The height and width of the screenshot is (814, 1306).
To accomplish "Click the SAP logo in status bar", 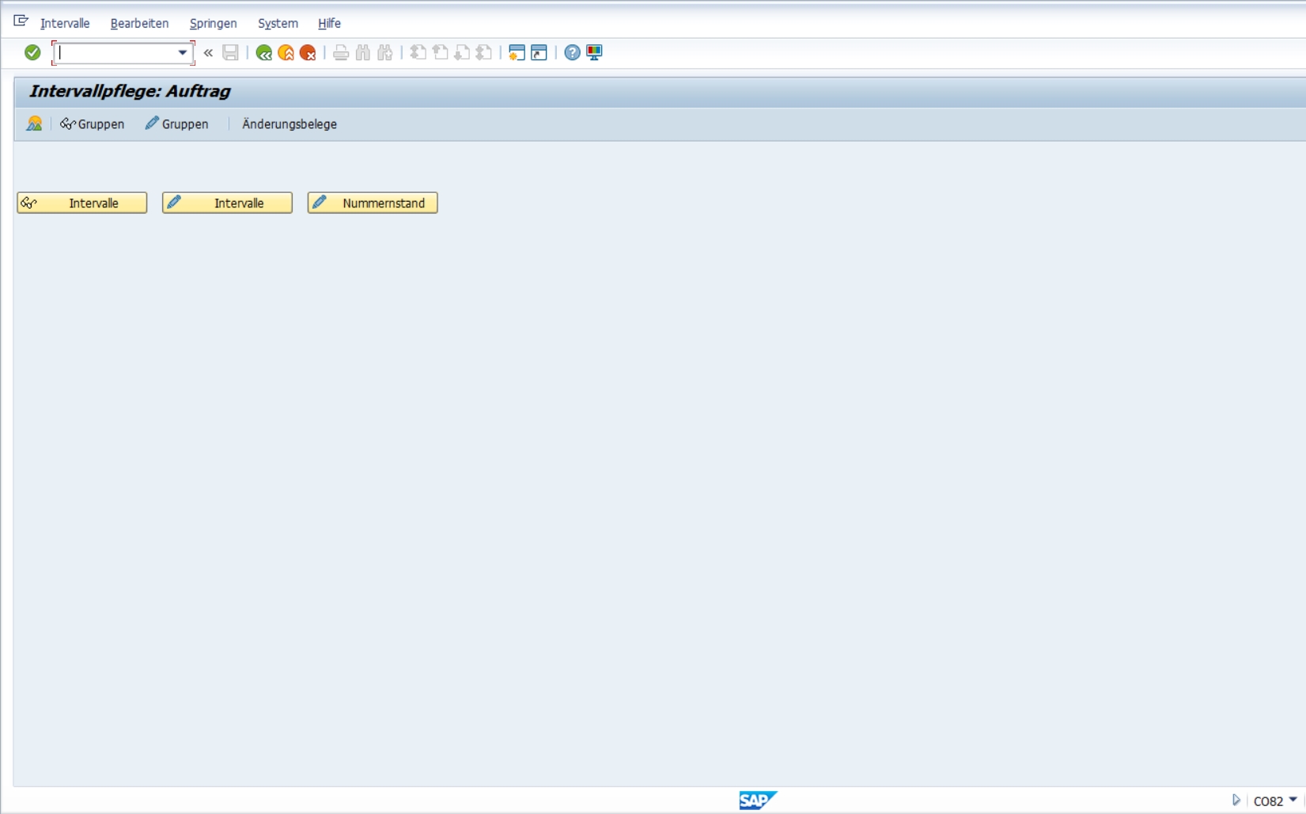I will click(758, 801).
